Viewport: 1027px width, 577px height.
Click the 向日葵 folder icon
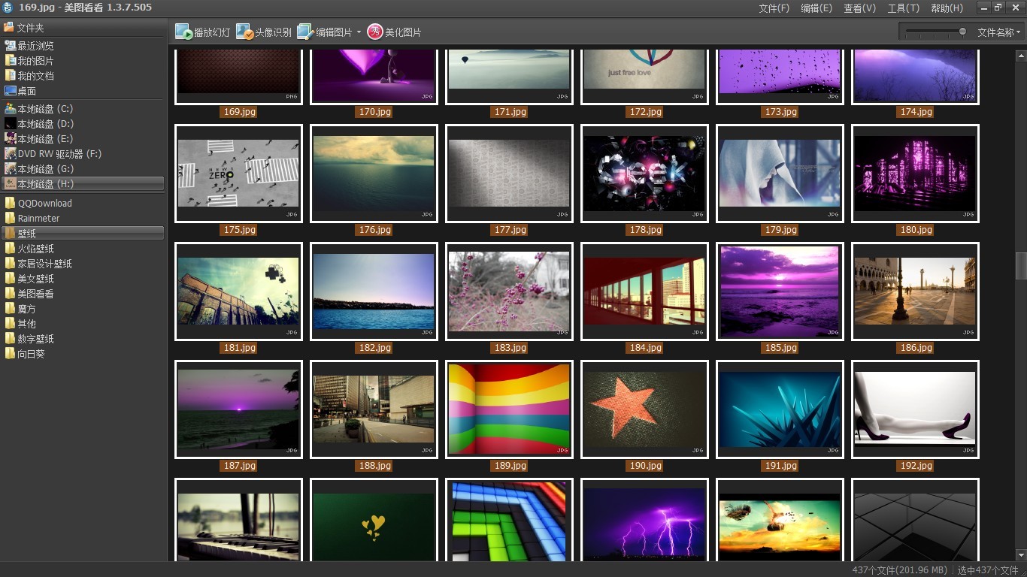pos(11,354)
